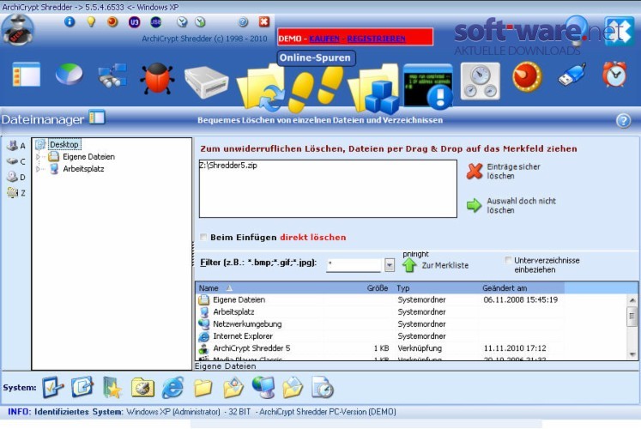
Task: Select Internet Explorer row in file list
Action: (380, 336)
